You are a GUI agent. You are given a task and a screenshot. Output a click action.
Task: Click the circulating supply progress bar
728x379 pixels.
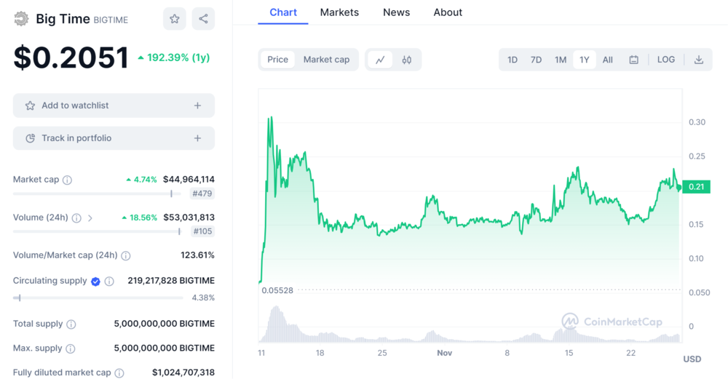pos(98,298)
